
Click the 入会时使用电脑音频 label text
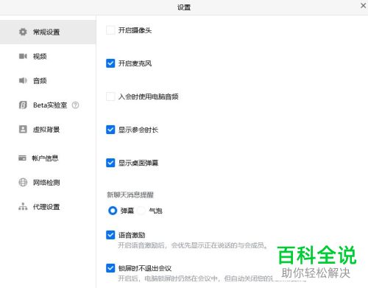[x=149, y=96]
